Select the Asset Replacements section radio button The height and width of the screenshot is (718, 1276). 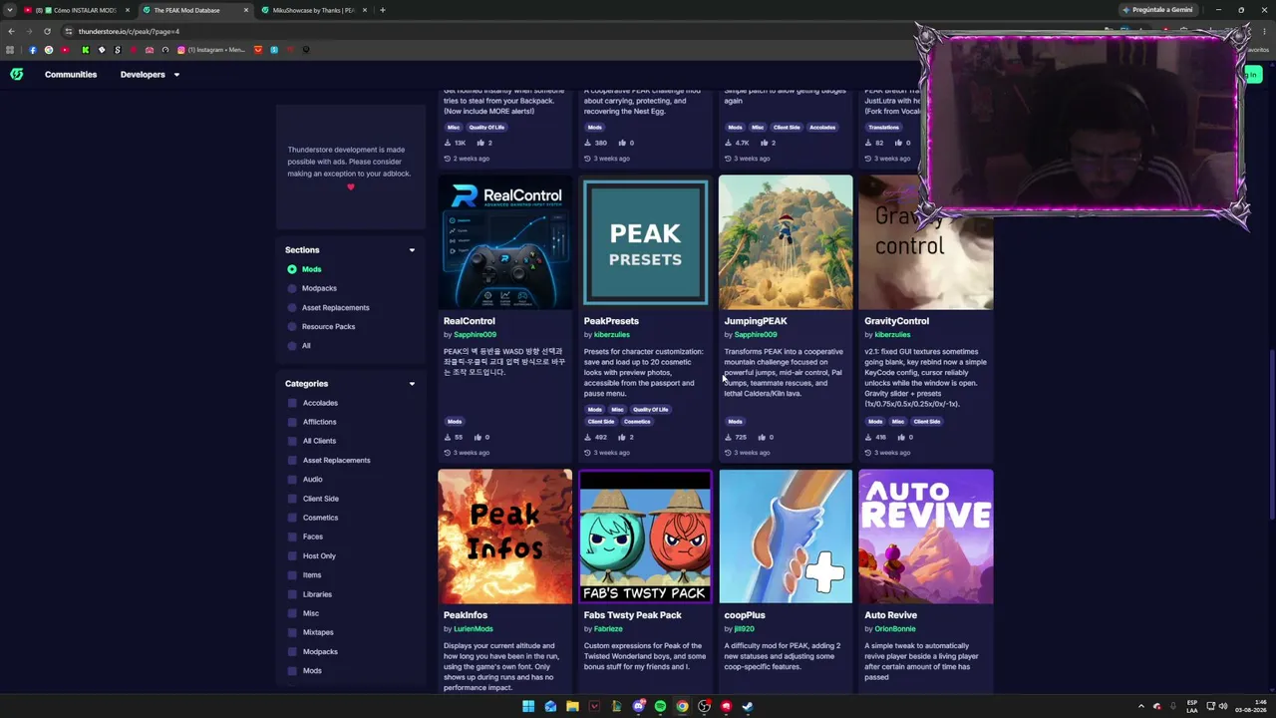tap(292, 307)
